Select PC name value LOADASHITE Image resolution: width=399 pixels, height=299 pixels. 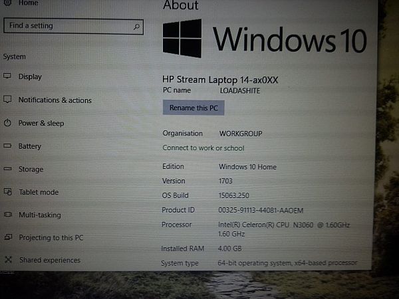tap(240, 91)
